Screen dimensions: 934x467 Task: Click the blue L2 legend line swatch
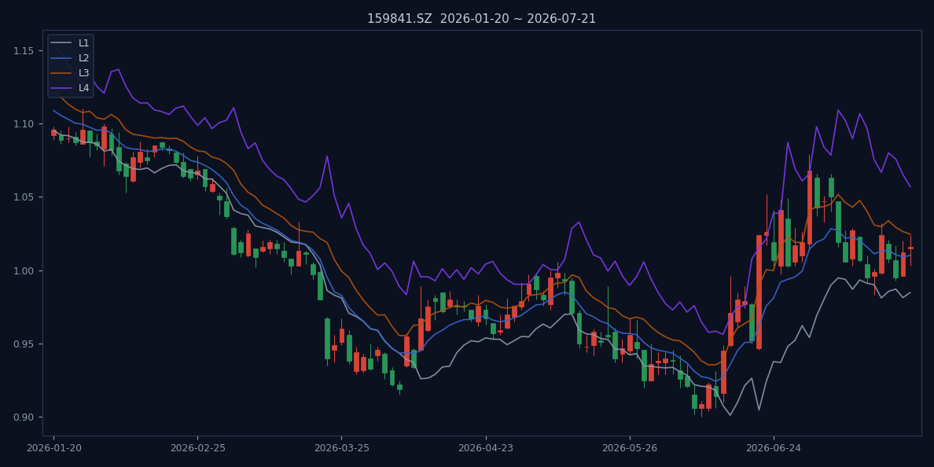(x=61, y=57)
